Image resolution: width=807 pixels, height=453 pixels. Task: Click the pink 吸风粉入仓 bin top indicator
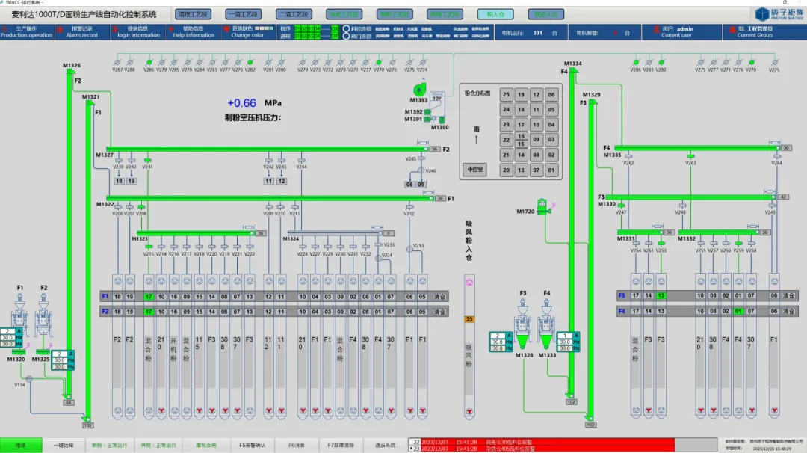coord(469,282)
